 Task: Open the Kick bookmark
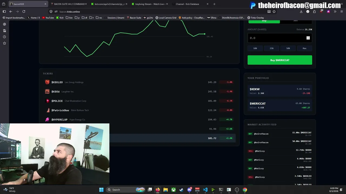(x=60, y=18)
